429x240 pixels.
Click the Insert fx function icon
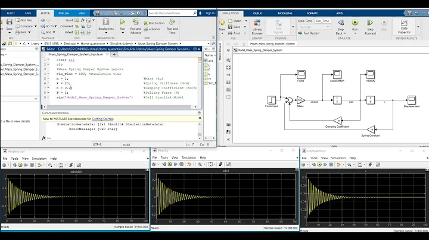pos(83,20)
